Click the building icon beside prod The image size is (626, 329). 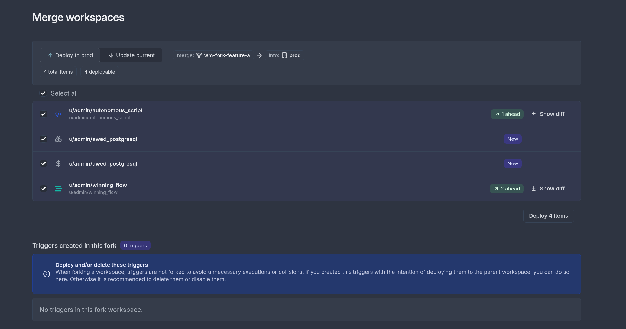tap(284, 55)
